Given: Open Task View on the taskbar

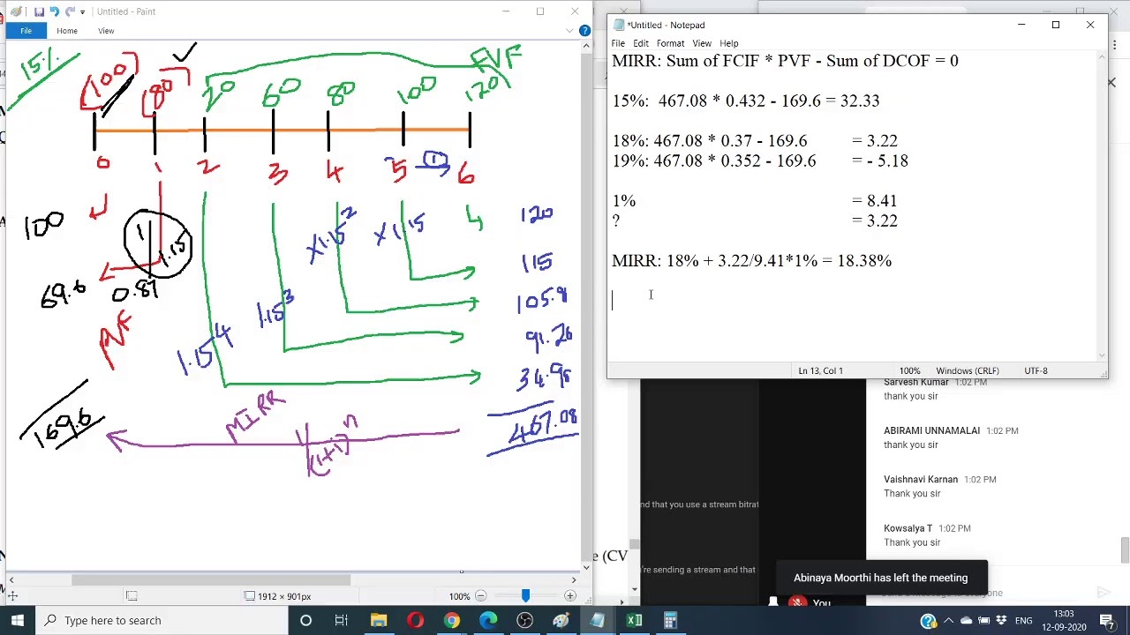Looking at the screenshot, I should 341,620.
